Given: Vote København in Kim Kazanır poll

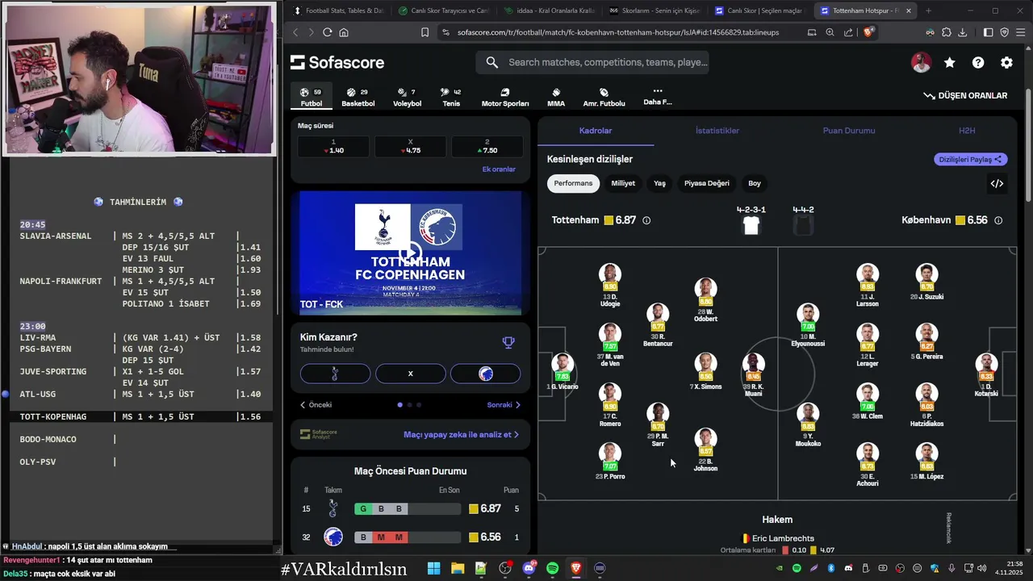Looking at the screenshot, I should click(485, 374).
